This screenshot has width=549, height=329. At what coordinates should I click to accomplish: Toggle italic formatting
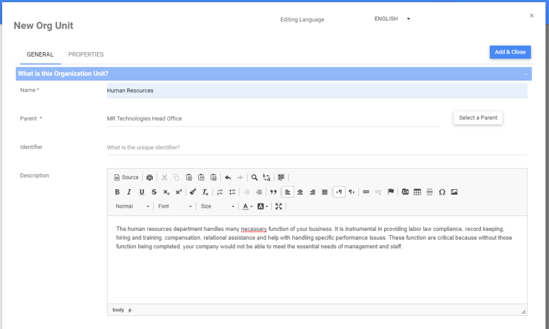129,192
